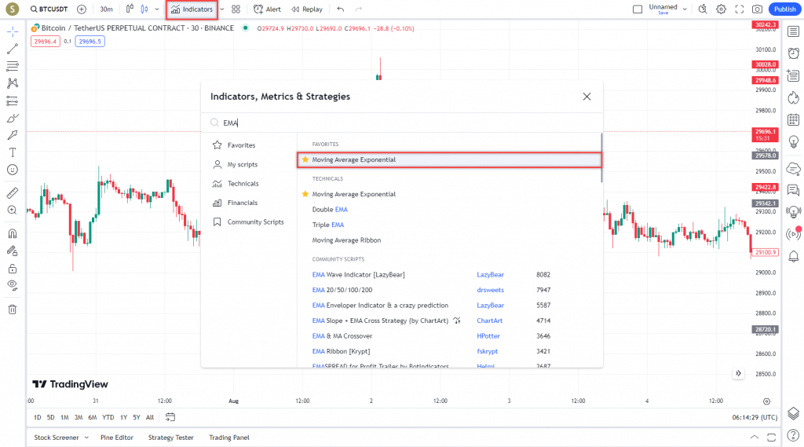This screenshot has width=804, height=447.
Task: Change the 30m time interval
Action: point(106,9)
